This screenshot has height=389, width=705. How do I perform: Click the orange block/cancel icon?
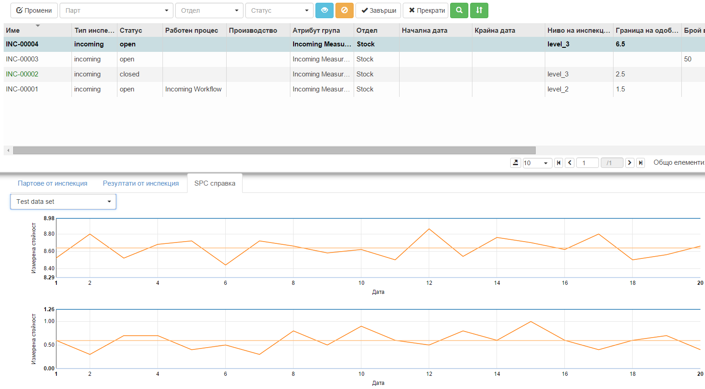344,10
